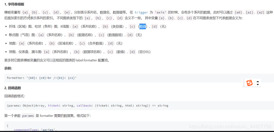Click the 回调函数格式: label
The image size is (274, 132).
pos(15,96)
